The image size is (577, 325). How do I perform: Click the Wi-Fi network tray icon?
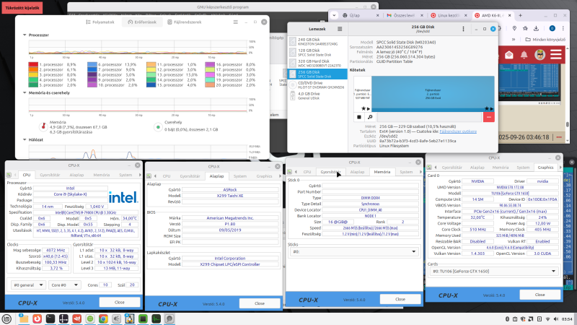(x=547, y=319)
